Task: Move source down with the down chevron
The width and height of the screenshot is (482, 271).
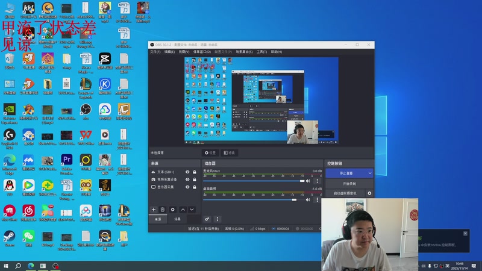Action: tap(192, 210)
